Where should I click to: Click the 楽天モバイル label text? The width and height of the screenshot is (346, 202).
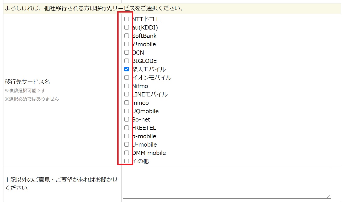click(149, 69)
